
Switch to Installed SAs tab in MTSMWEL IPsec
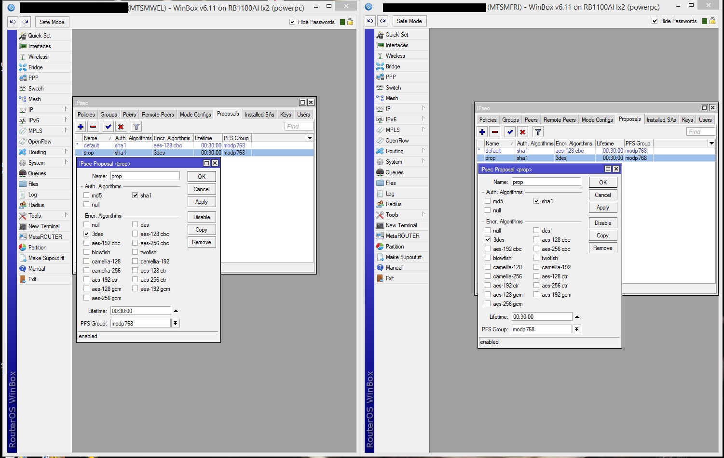(260, 115)
